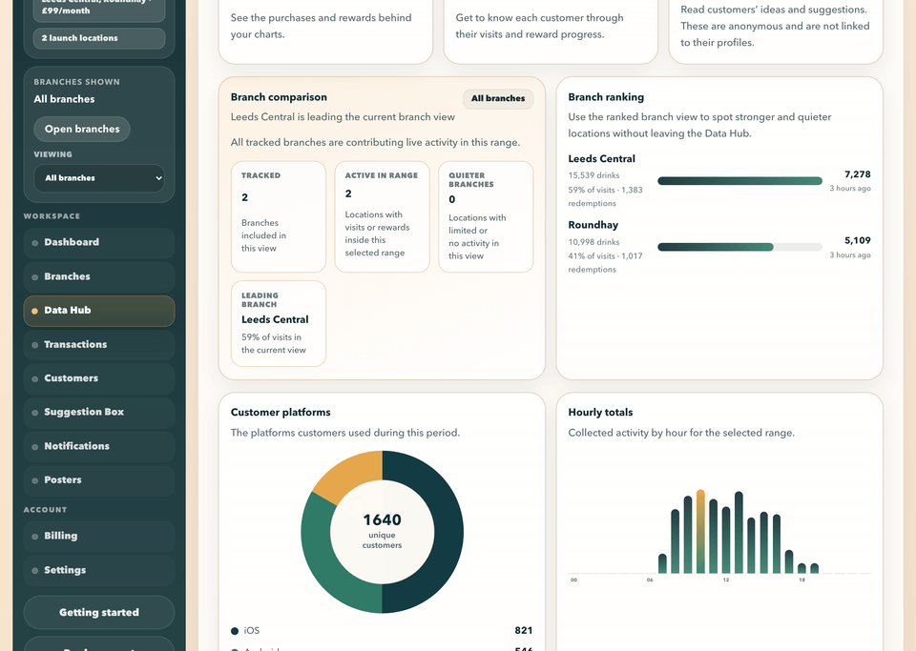The image size is (916, 651).
Task: Click the Branch comparison heading
Action: [279, 97]
